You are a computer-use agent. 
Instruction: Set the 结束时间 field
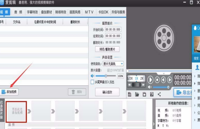tap(113, 36)
